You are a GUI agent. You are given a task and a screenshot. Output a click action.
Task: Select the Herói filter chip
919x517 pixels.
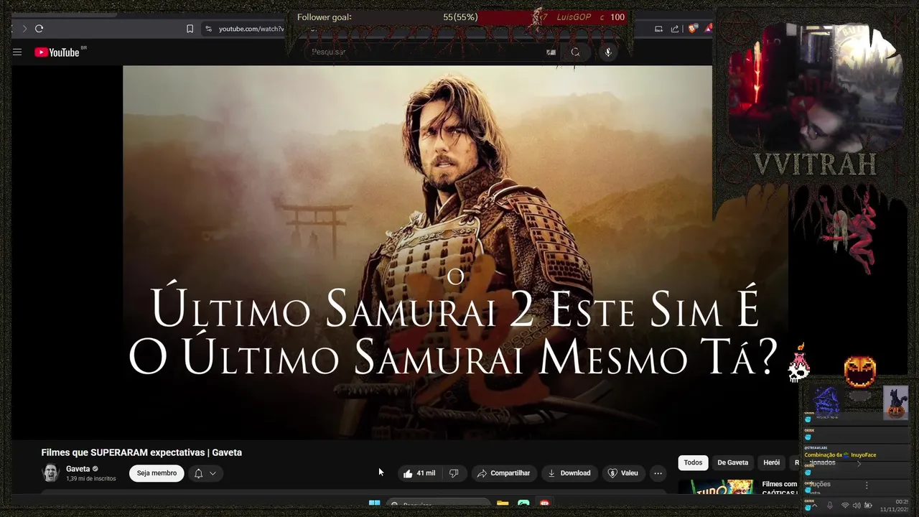pos(771,462)
